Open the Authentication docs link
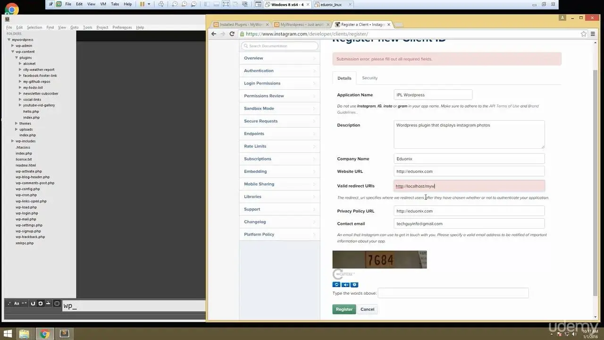 pos(259,71)
